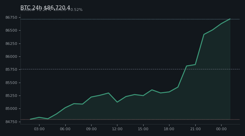Click the 18:00 time axis label
245x136 pixels.
(x=169, y=129)
